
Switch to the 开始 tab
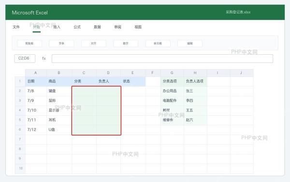(36, 27)
